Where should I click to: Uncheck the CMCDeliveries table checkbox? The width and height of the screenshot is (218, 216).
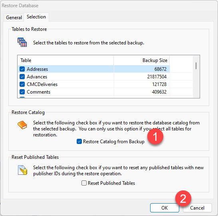tap(22, 84)
